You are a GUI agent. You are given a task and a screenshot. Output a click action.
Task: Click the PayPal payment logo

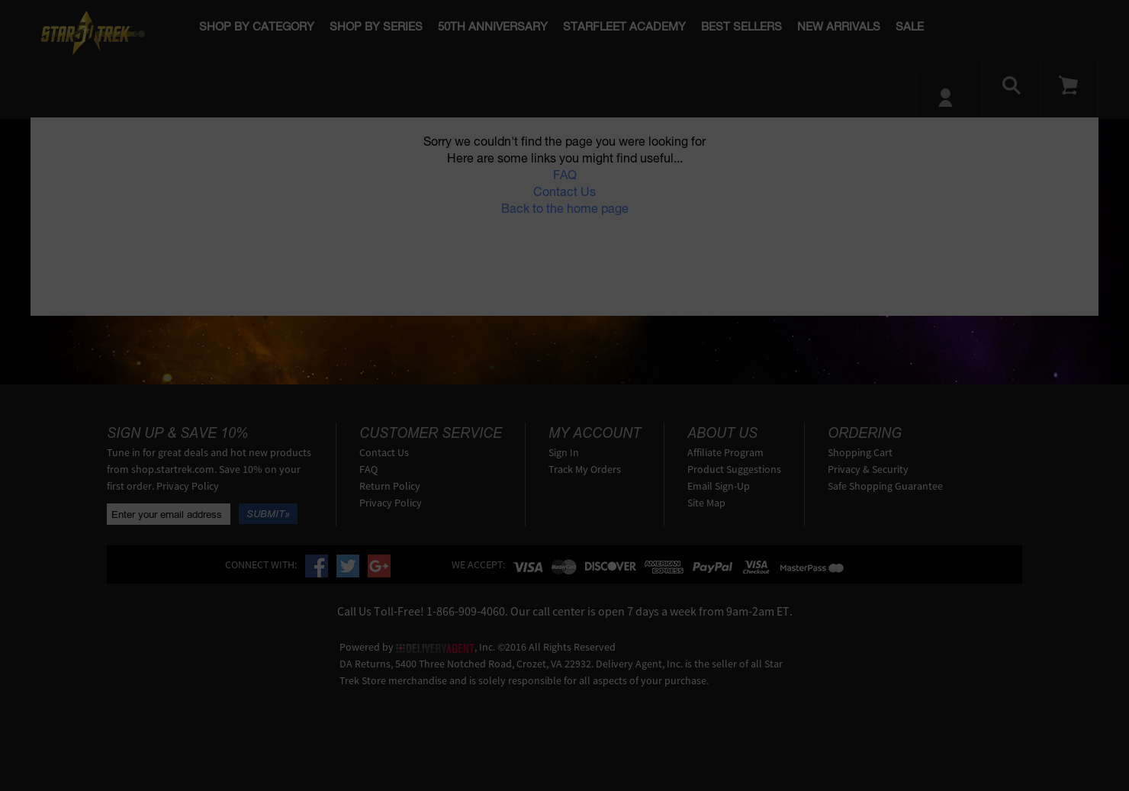[x=712, y=567]
